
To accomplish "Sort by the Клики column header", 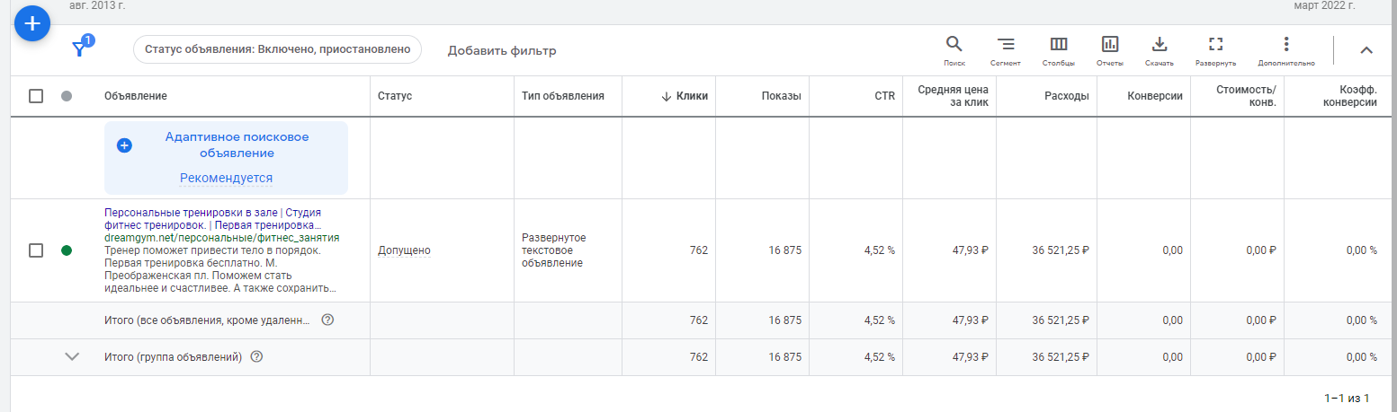I will pos(685,96).
